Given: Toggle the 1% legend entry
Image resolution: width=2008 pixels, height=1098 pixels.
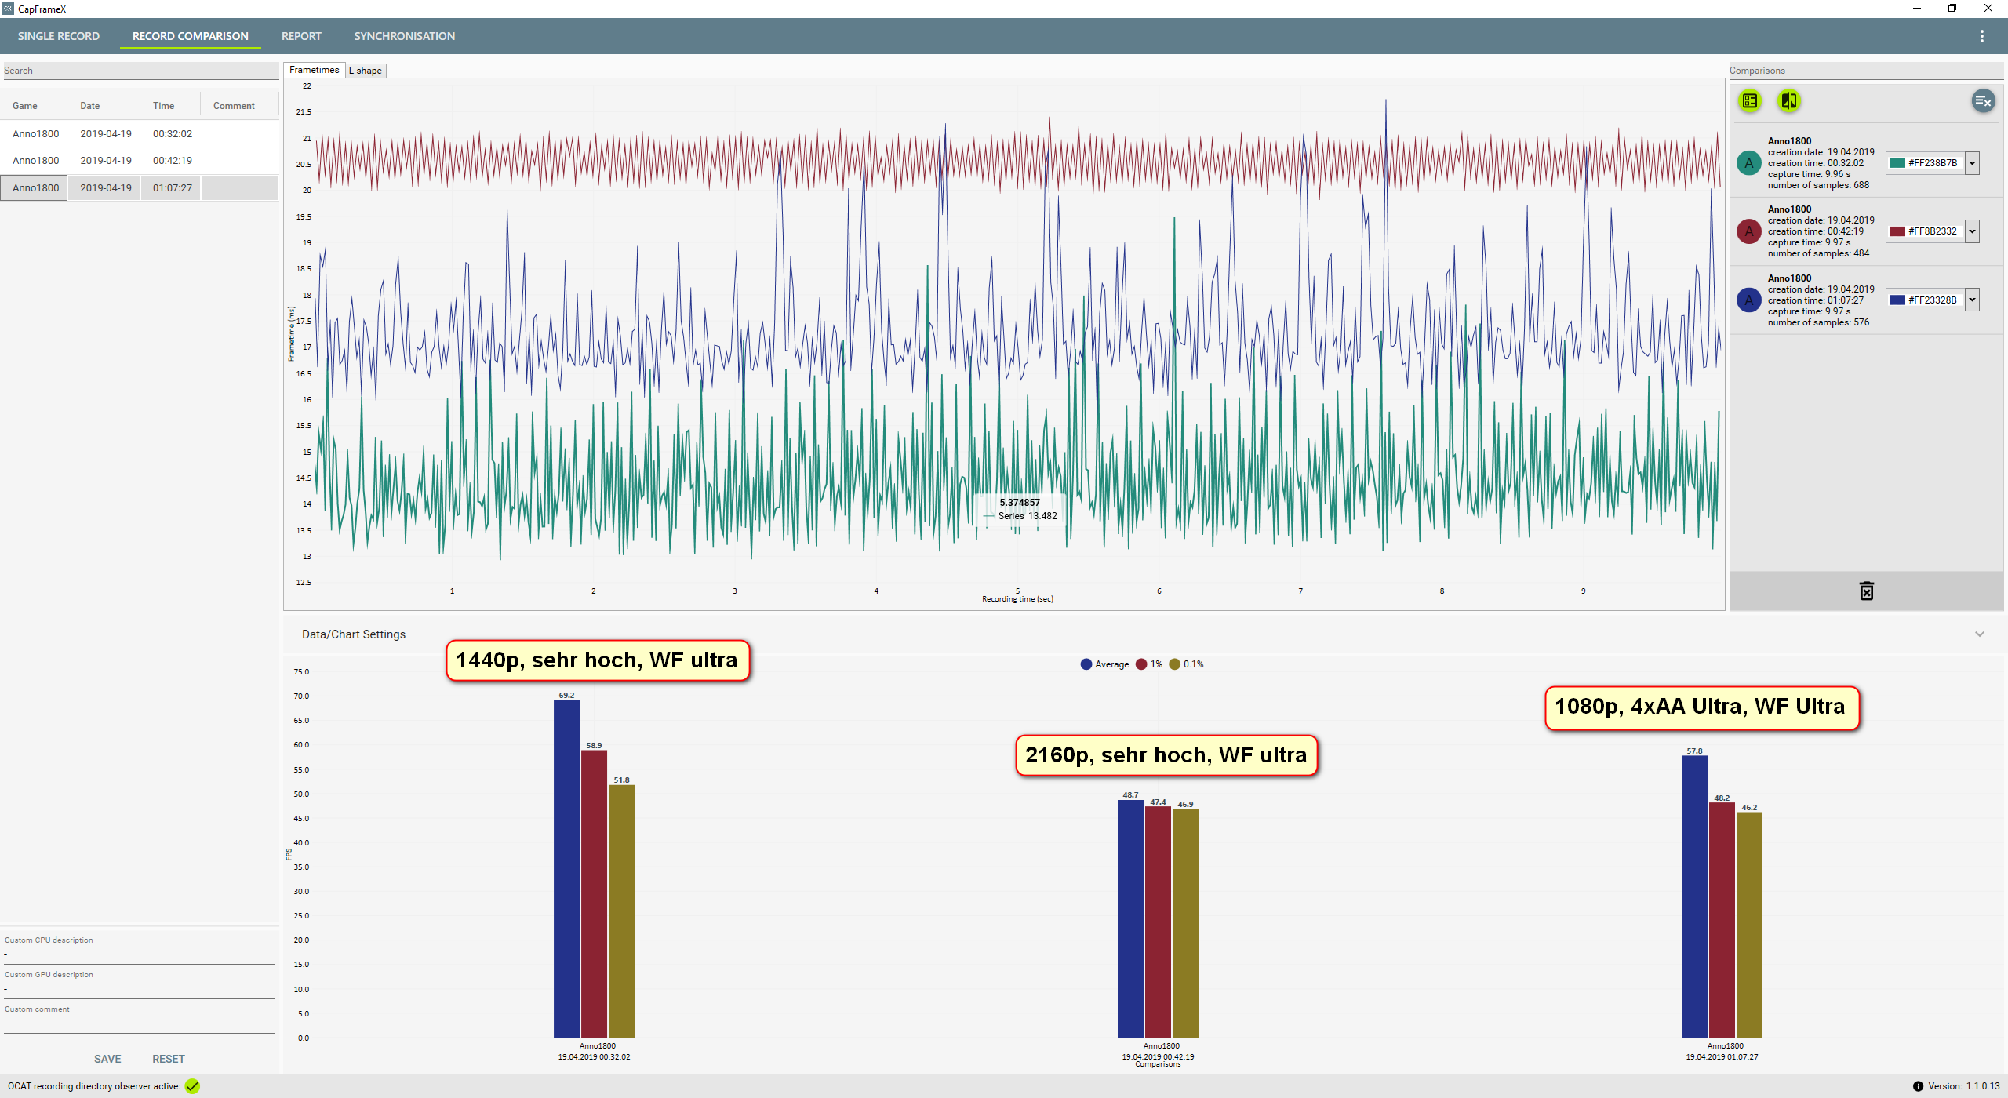Looking at the screenshot, I should (1149, 664).
